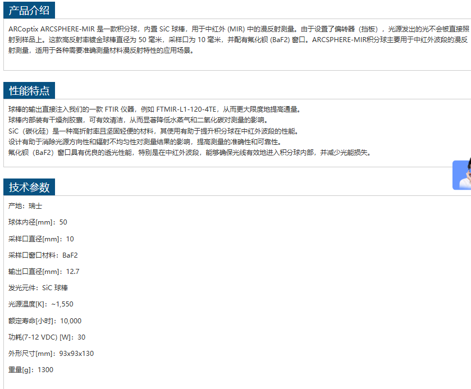The width and height of the screenshot is (471, 389).
Task: Select the 采样口直径[mm]：10 line
Action: 41,239
